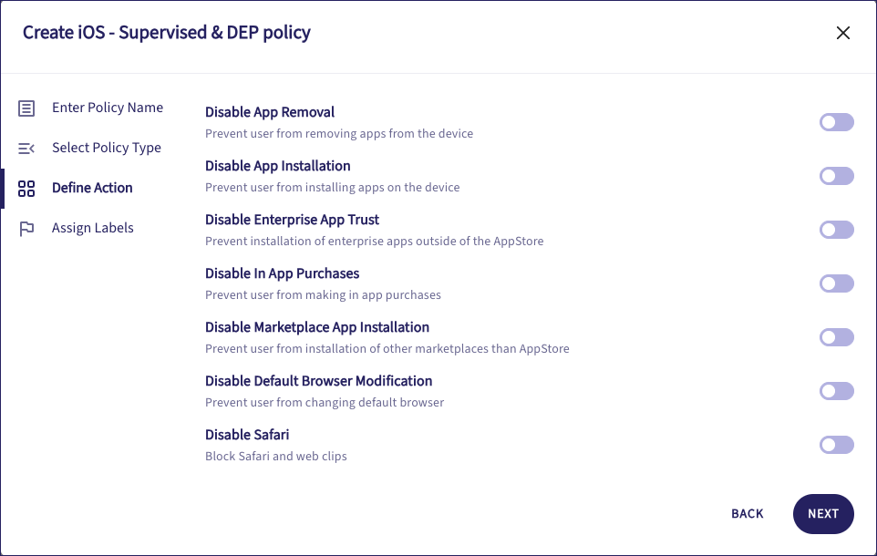The image size is (877, 556).
Task: Switch on Disable Marketplace App Installation
Action: pos(836,337)
